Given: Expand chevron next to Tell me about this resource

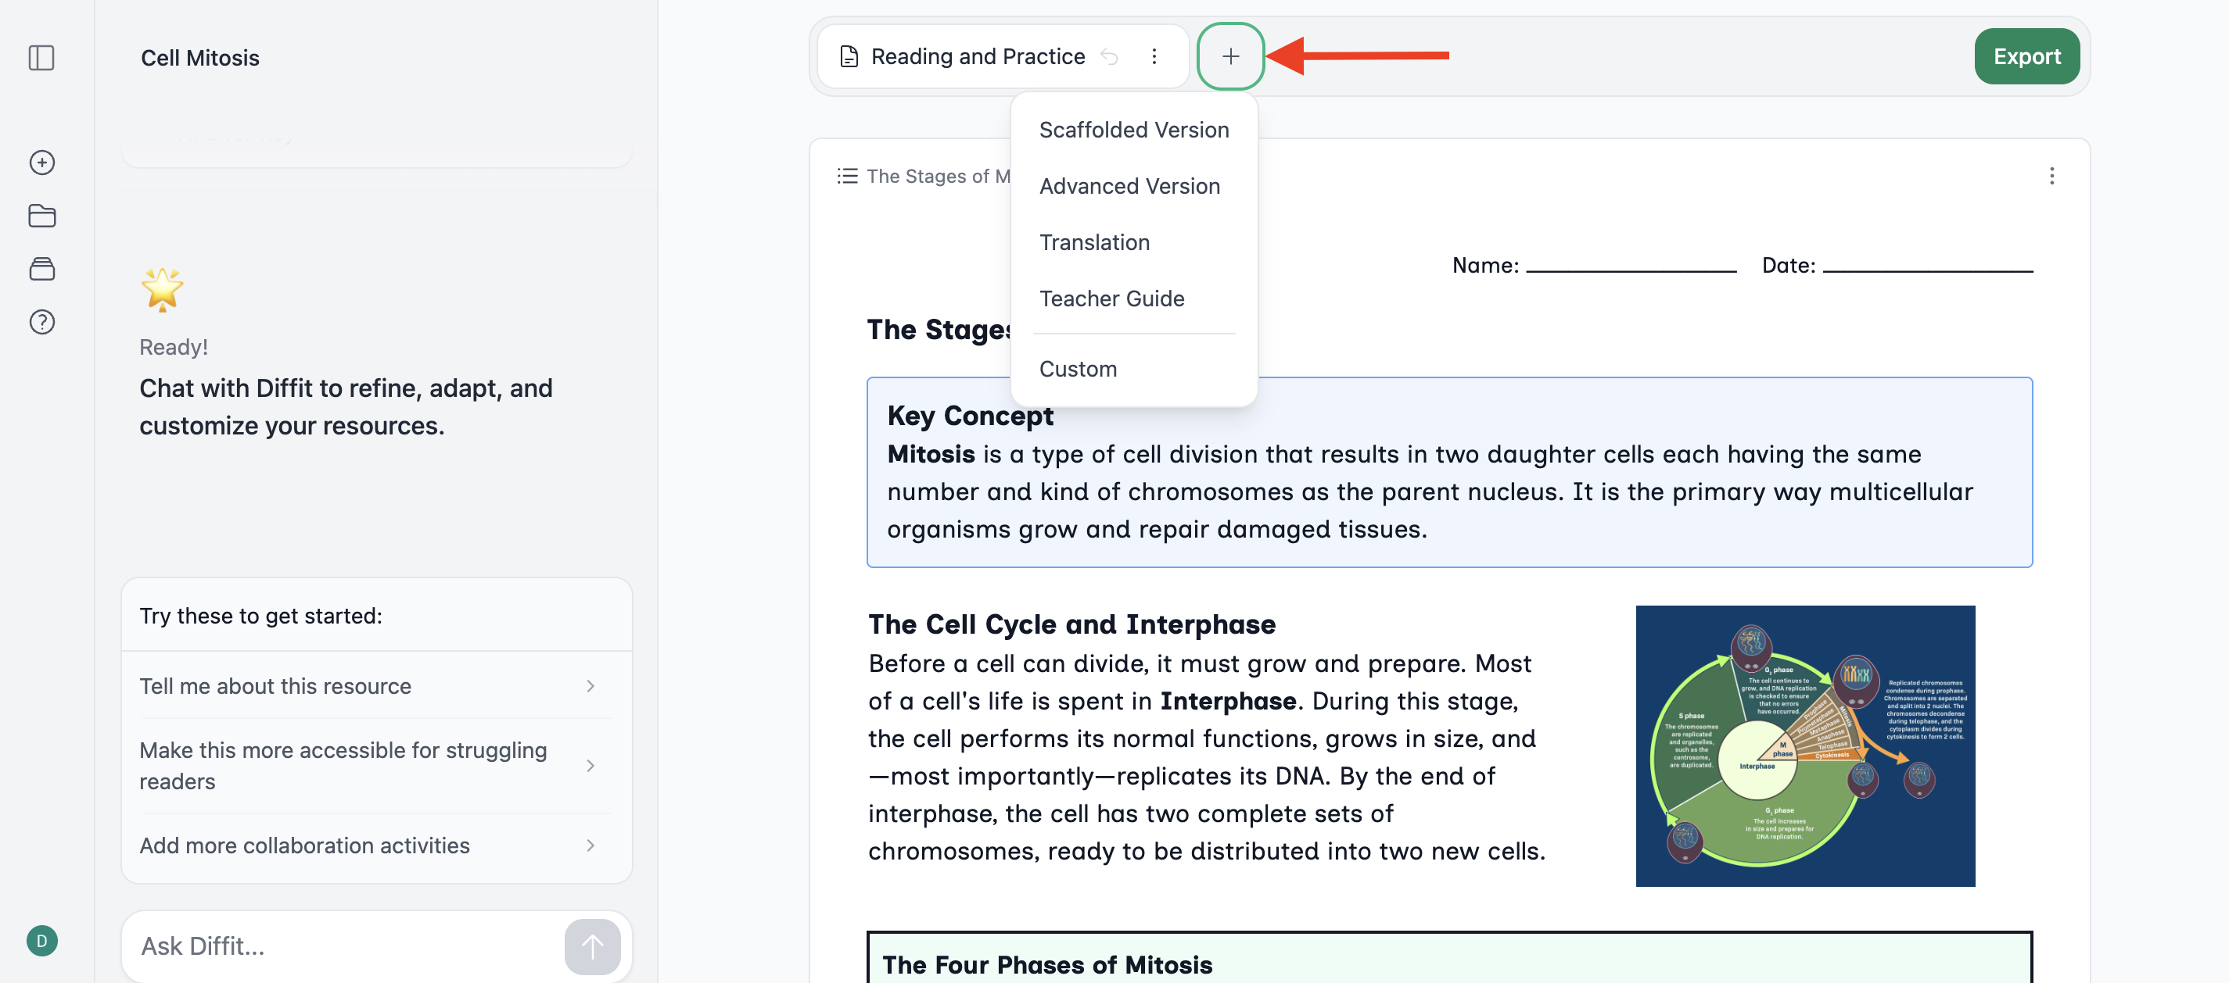Looking at the screenshot, I should [x=590, y=685].
